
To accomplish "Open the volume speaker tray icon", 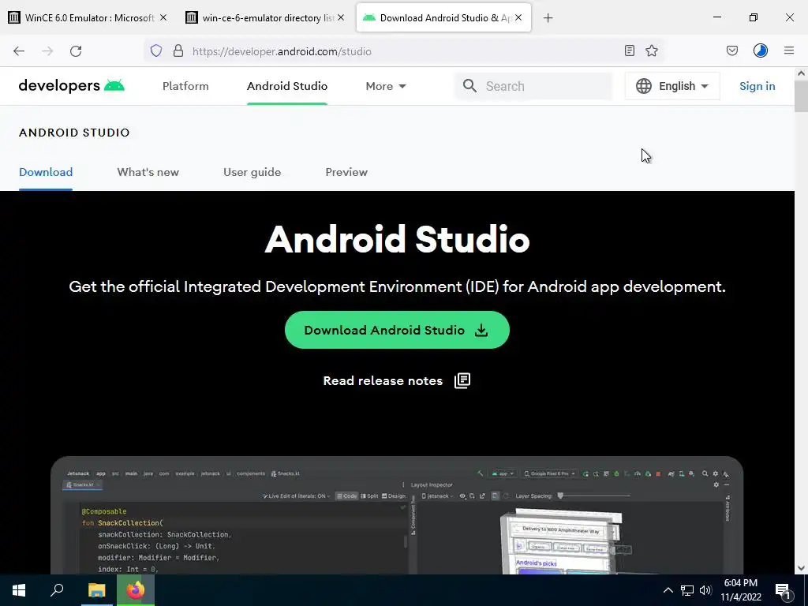I will coord(705,590).
